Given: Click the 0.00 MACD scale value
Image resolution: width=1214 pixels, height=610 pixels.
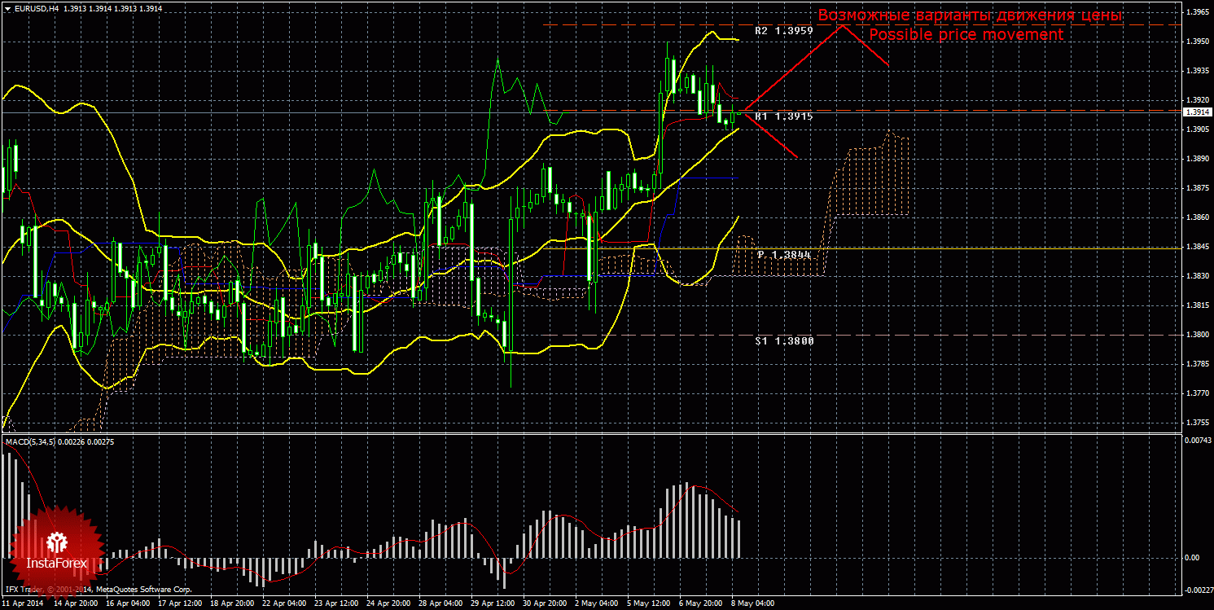Looking at the screenshot, I should click(x=1192, y=558).
